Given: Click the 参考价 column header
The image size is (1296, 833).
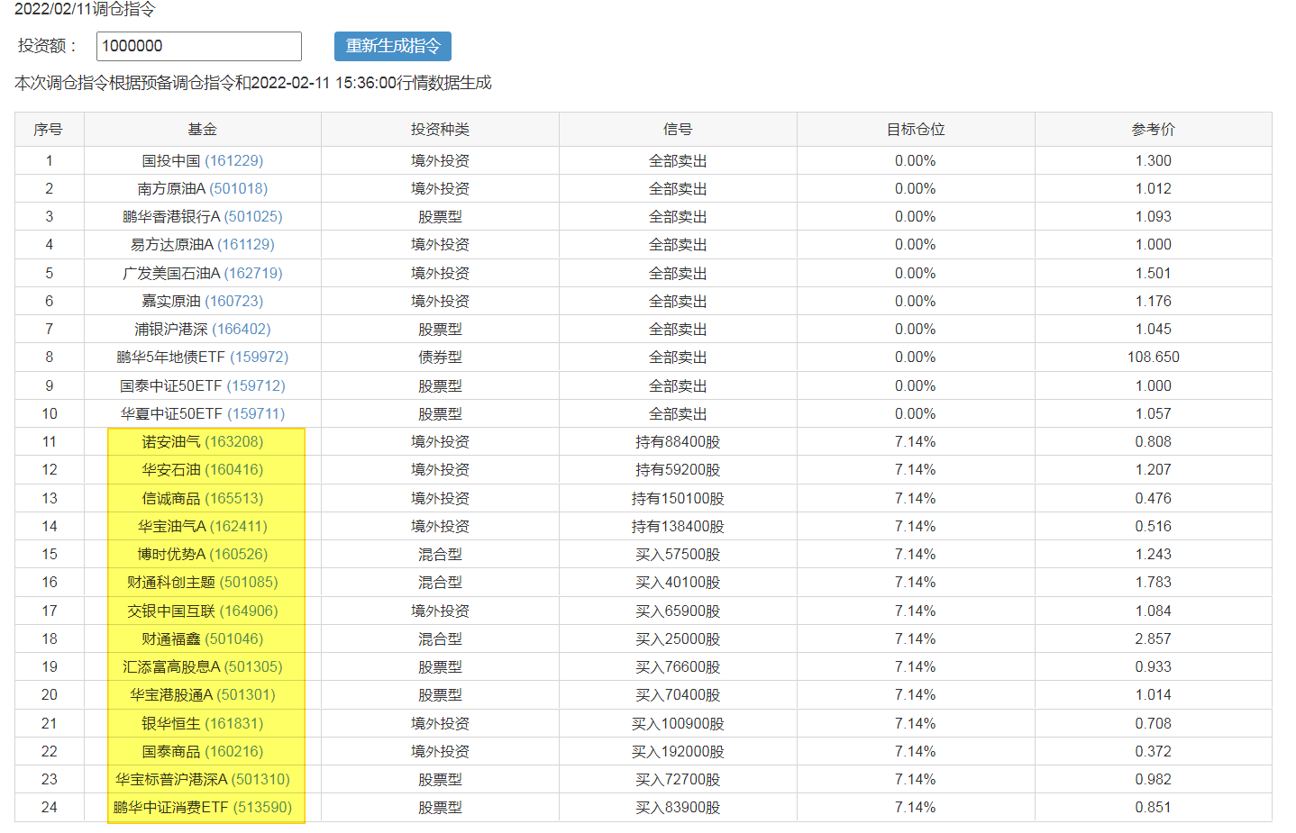Looking at the screenshot, I should pyautogui.click(x=1154, y=130).
